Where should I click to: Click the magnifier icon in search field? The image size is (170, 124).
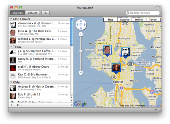coord(128,13)
